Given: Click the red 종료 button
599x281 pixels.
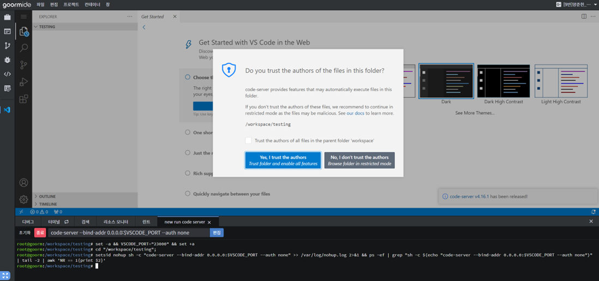Looking at the screenshot, I should coord(40,232).
